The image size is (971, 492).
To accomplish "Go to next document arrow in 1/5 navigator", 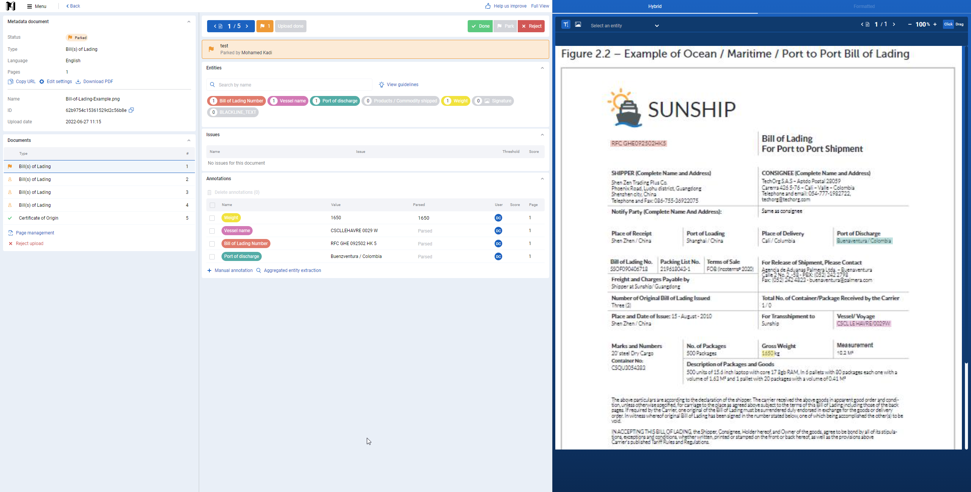I will tap(247, 26).
